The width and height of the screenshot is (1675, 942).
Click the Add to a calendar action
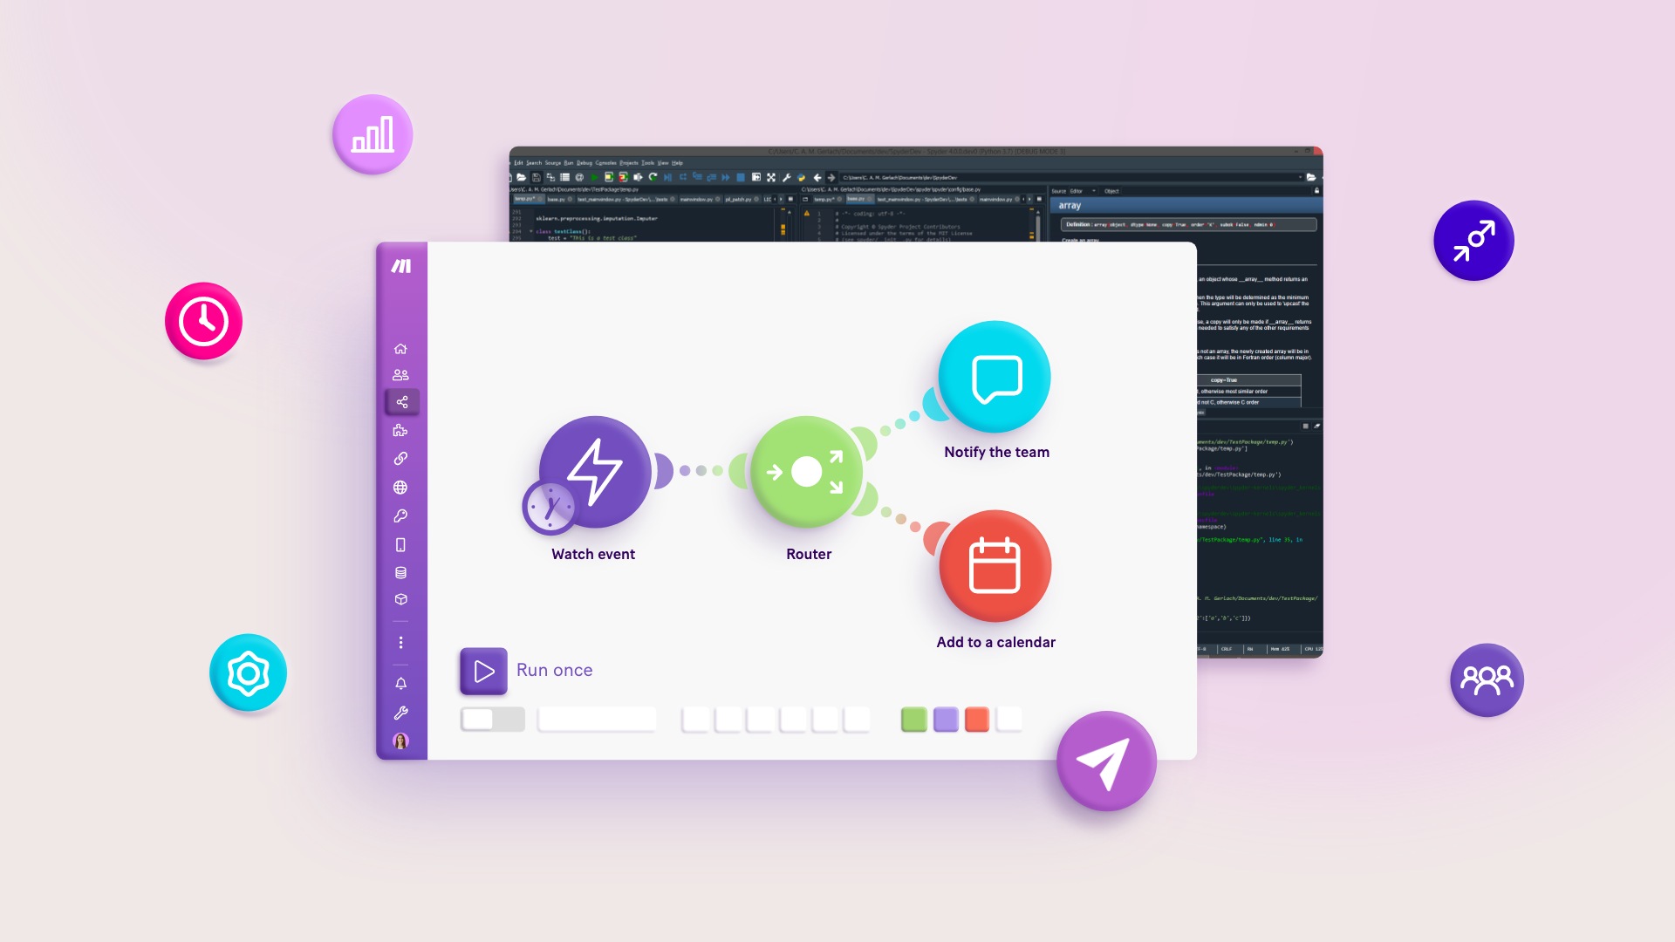click(994, 567)
